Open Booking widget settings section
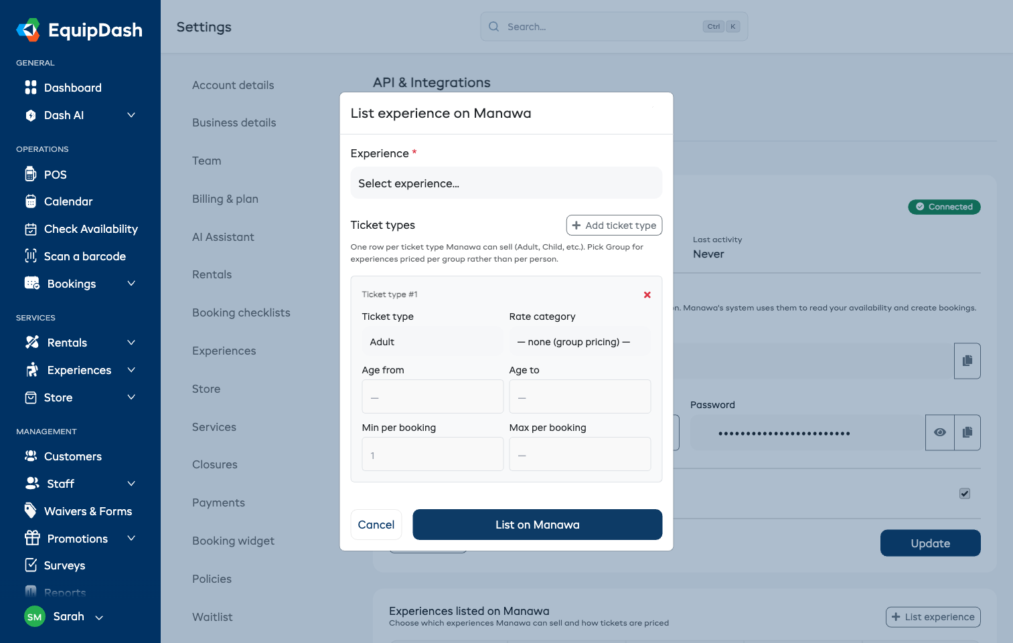1013x643 pixels. click(233, 541)
